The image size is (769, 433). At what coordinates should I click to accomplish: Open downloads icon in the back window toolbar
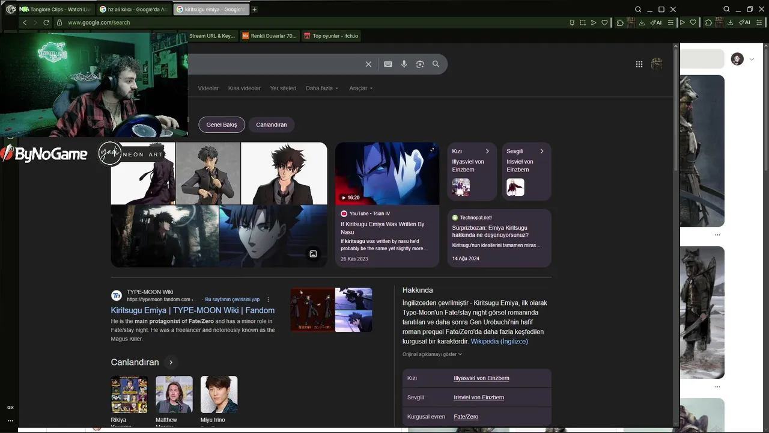(730, 22)
